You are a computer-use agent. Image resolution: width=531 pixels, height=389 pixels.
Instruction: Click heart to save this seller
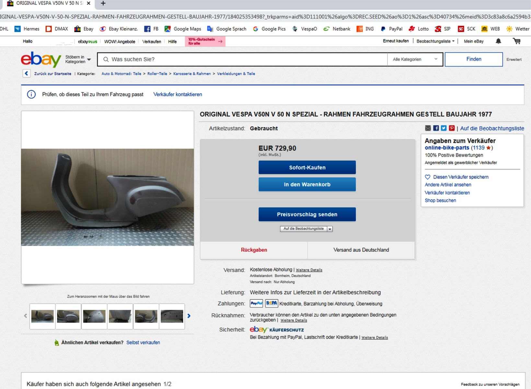[428, 177]
